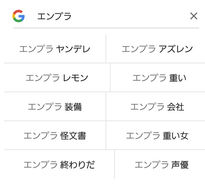The width and height of the screenshot is (205, 193).
Task: Tap the エンプラ 怪文書 suggestion
Action: (x=55, y=136)
